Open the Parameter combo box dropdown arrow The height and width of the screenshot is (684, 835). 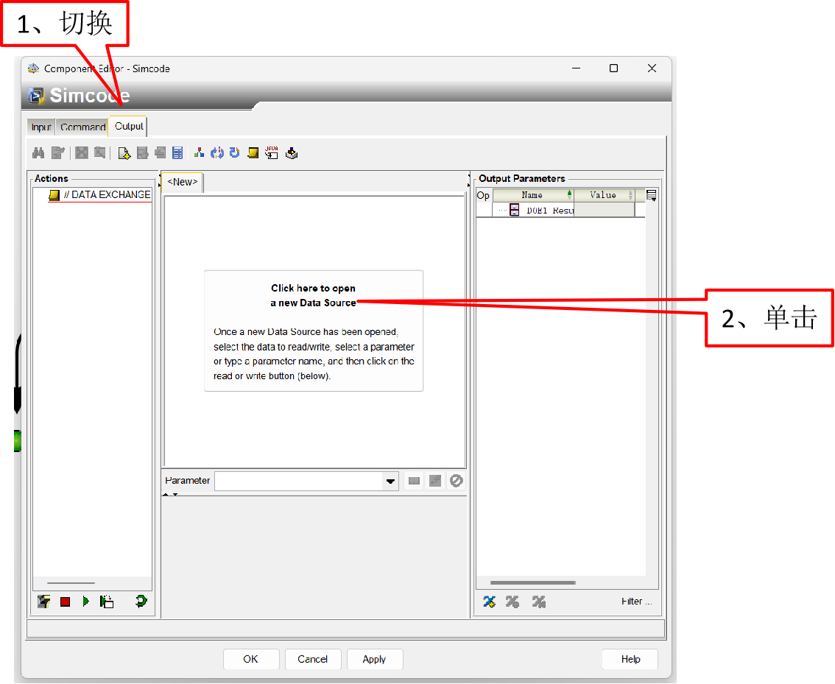click(x=390, y=481)
